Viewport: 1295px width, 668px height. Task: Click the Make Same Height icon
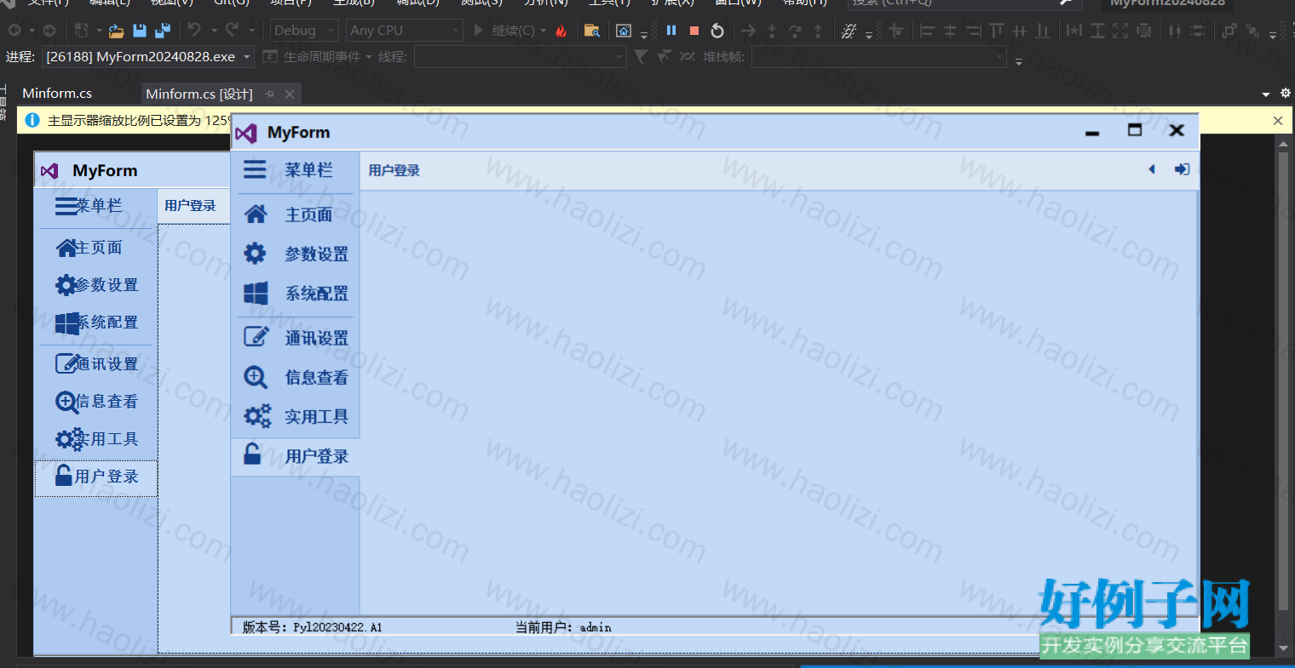[x=1097, y=31]
